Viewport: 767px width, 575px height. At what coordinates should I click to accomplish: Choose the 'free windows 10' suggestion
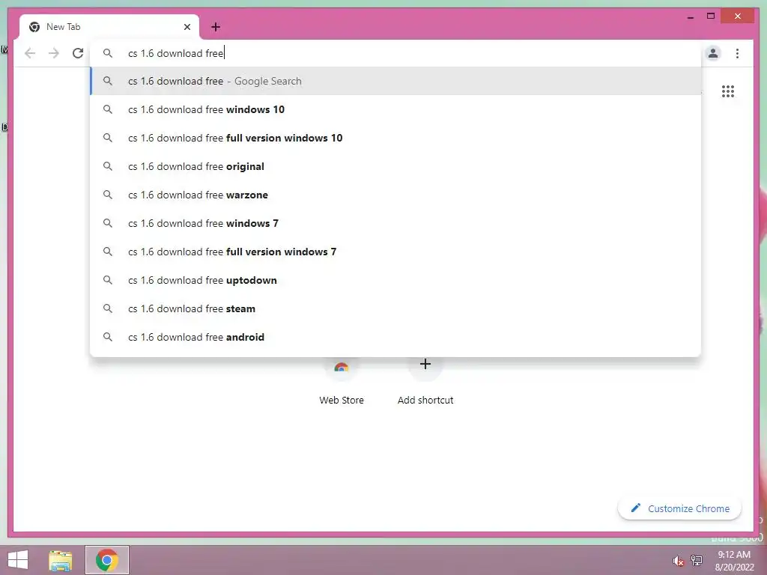click(395, 109)
